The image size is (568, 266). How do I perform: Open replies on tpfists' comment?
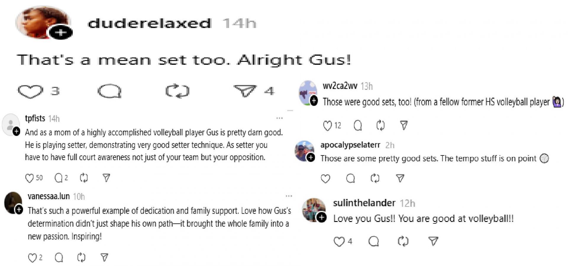tap(59, 178)
